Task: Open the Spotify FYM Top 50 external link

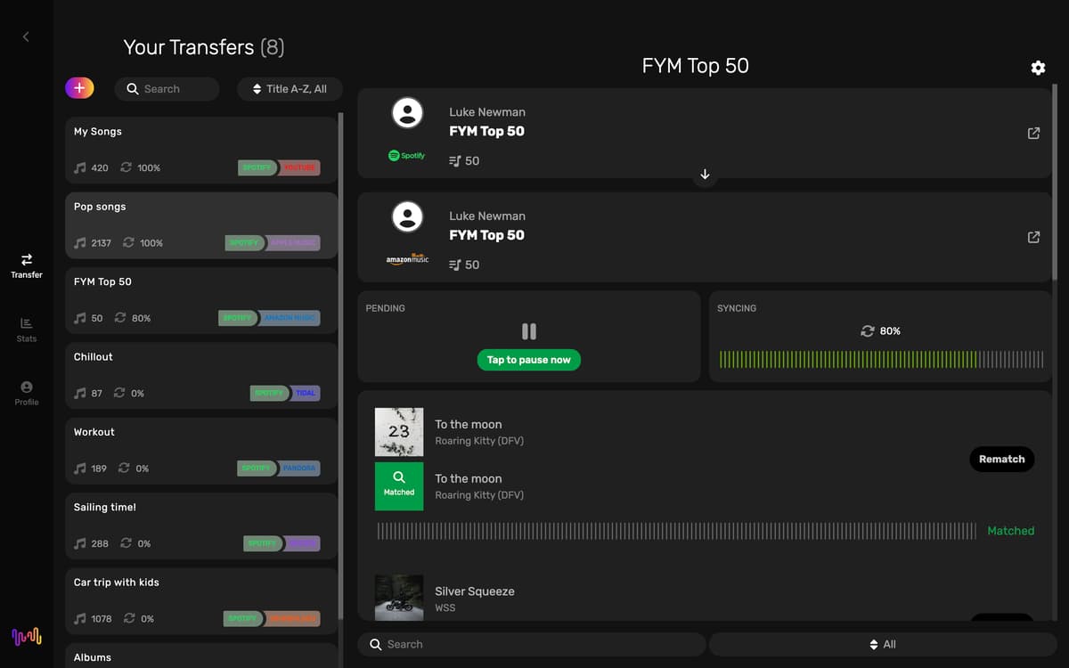Action: 1033,133
